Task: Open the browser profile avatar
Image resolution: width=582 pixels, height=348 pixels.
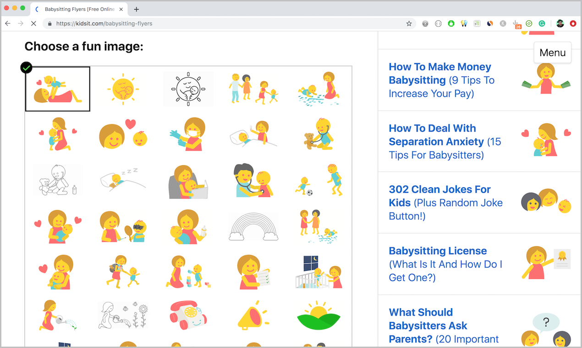Action: (560, 23)
